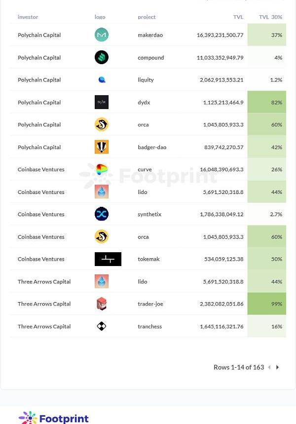Sort by the TVL column header
Viewport: 296px width, 424px height.
[238, 17]
